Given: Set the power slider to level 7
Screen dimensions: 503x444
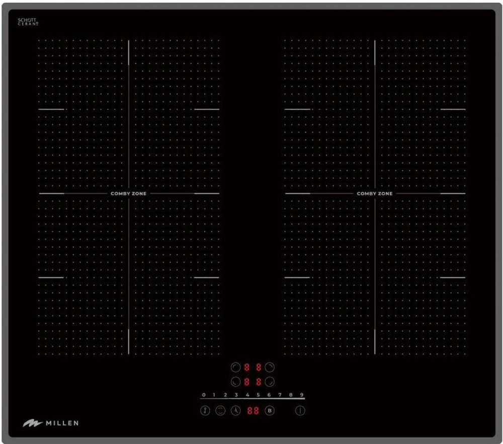Looking at the screenshot, I should click(280, 395).
